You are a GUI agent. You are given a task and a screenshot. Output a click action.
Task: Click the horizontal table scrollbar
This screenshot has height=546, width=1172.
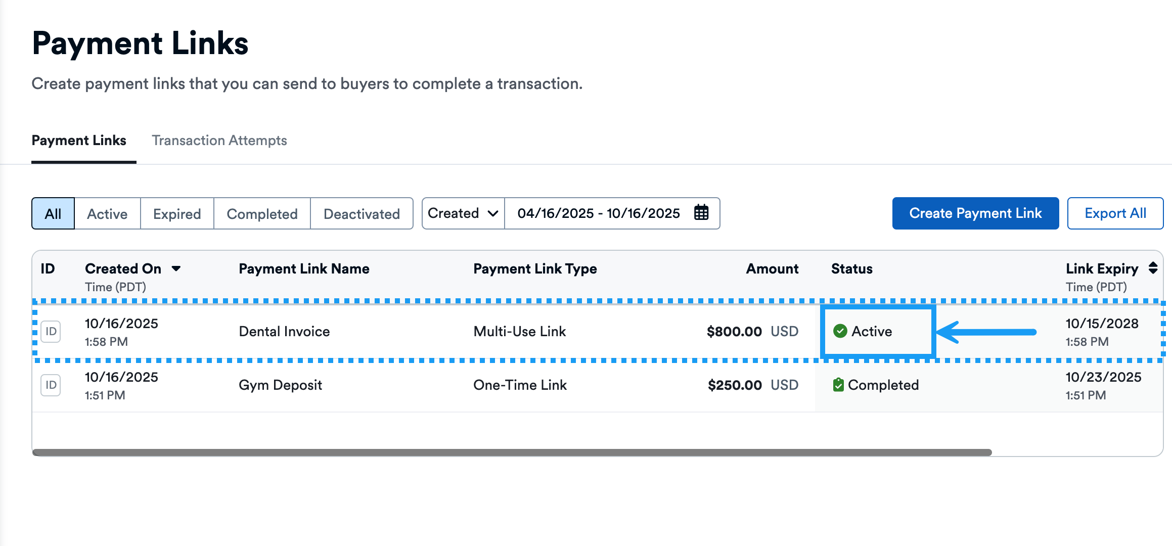(x=512, y=452)
